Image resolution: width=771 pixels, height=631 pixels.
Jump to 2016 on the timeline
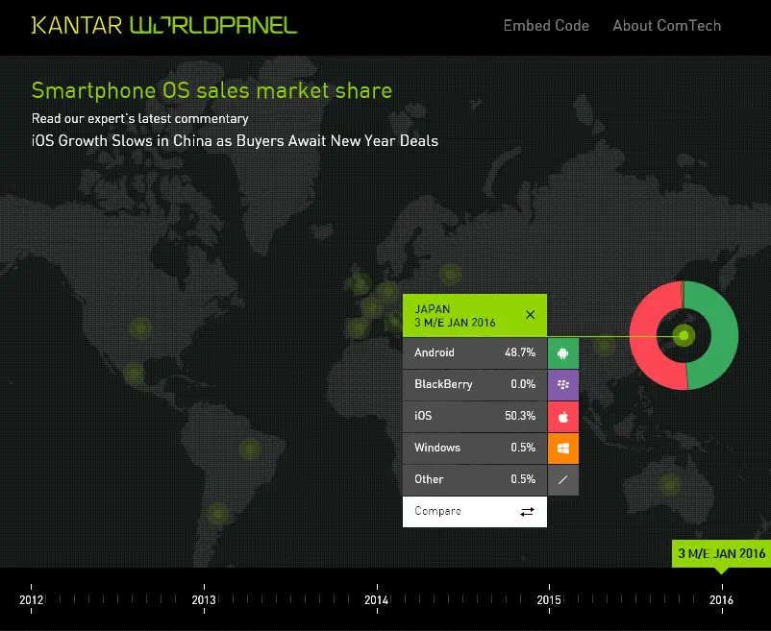(x=722, y=599)
